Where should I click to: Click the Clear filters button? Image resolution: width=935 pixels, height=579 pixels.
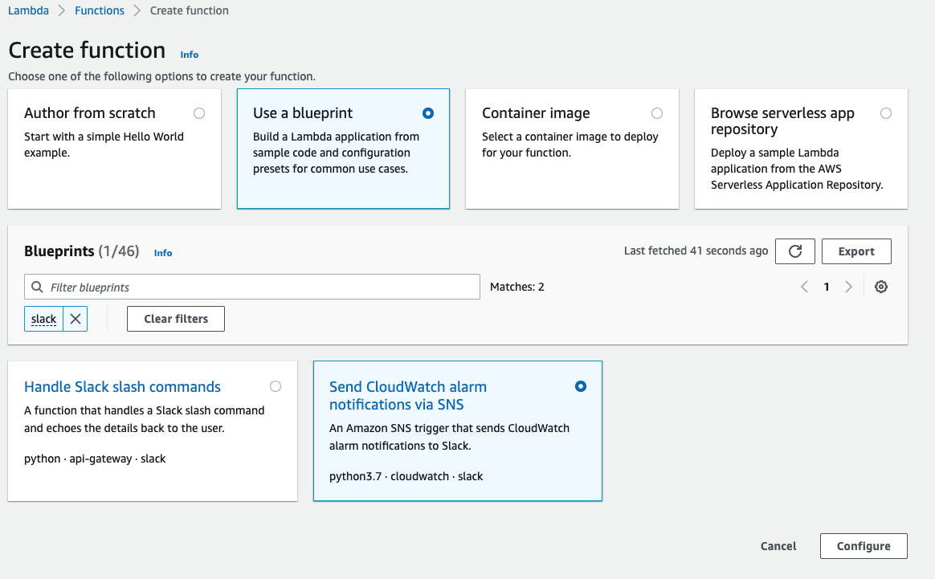click(176, 319)
